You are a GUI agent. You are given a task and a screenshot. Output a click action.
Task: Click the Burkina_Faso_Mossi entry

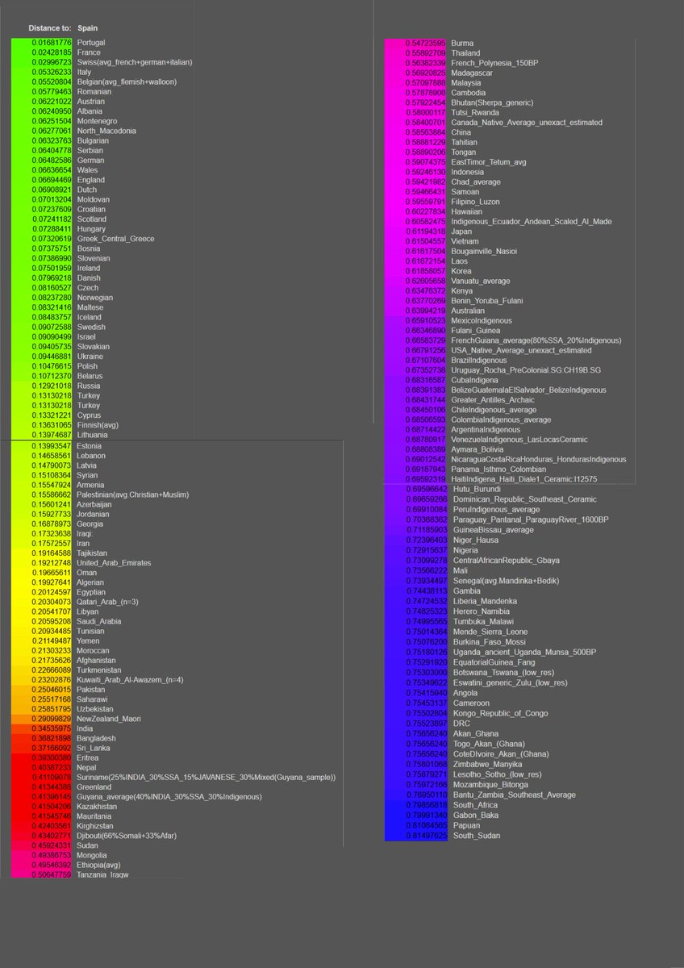point(489,642)
